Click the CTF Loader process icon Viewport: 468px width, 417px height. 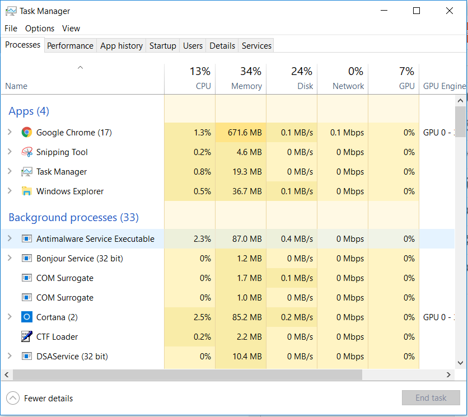26,336
